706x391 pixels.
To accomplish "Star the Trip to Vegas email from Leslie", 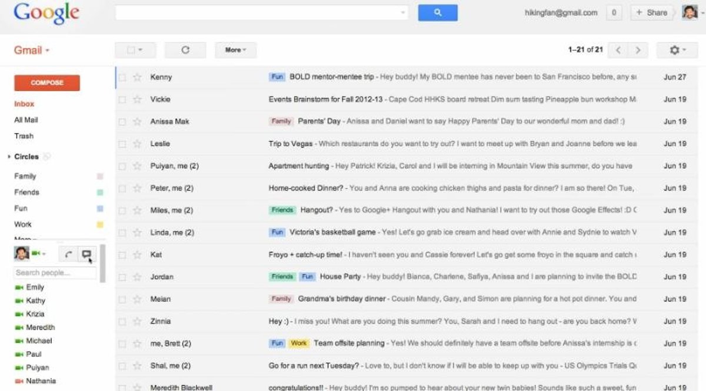I will click(x=137, y=144).
